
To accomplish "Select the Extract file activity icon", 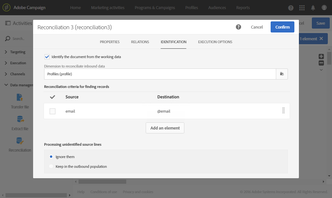I will pos(20,119).
